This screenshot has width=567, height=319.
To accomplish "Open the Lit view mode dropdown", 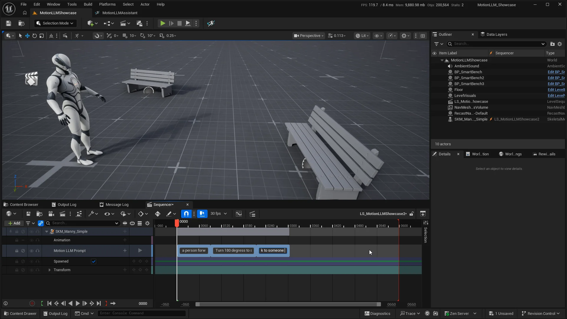I will (362, 36).
